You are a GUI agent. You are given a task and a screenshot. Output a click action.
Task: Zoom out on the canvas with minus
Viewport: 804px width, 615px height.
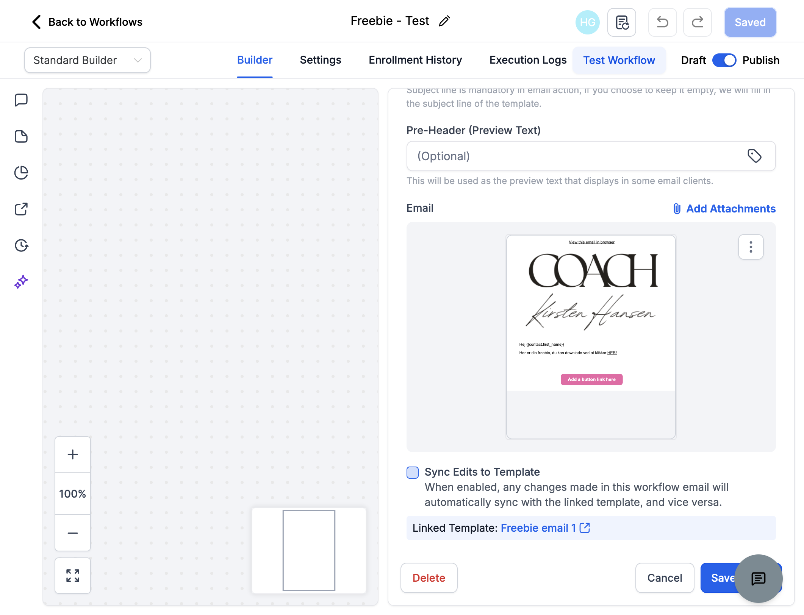(73, 533)
